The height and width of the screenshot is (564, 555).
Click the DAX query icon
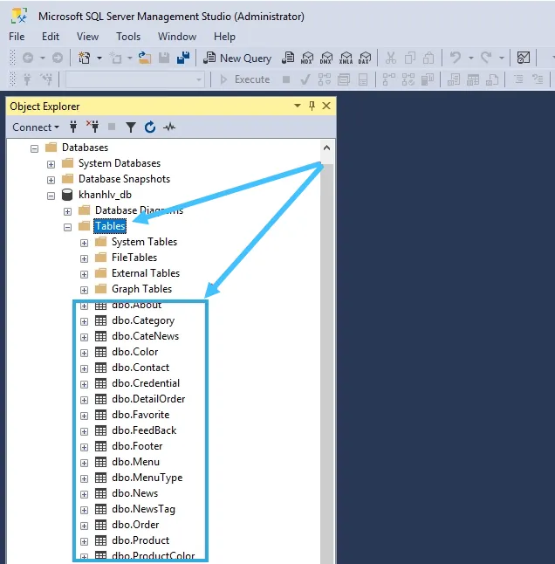[x=365, y=58]
